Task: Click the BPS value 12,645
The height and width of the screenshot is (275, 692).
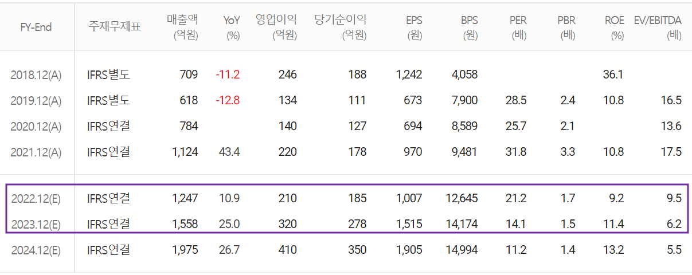Action: click(x=462, y=199)
